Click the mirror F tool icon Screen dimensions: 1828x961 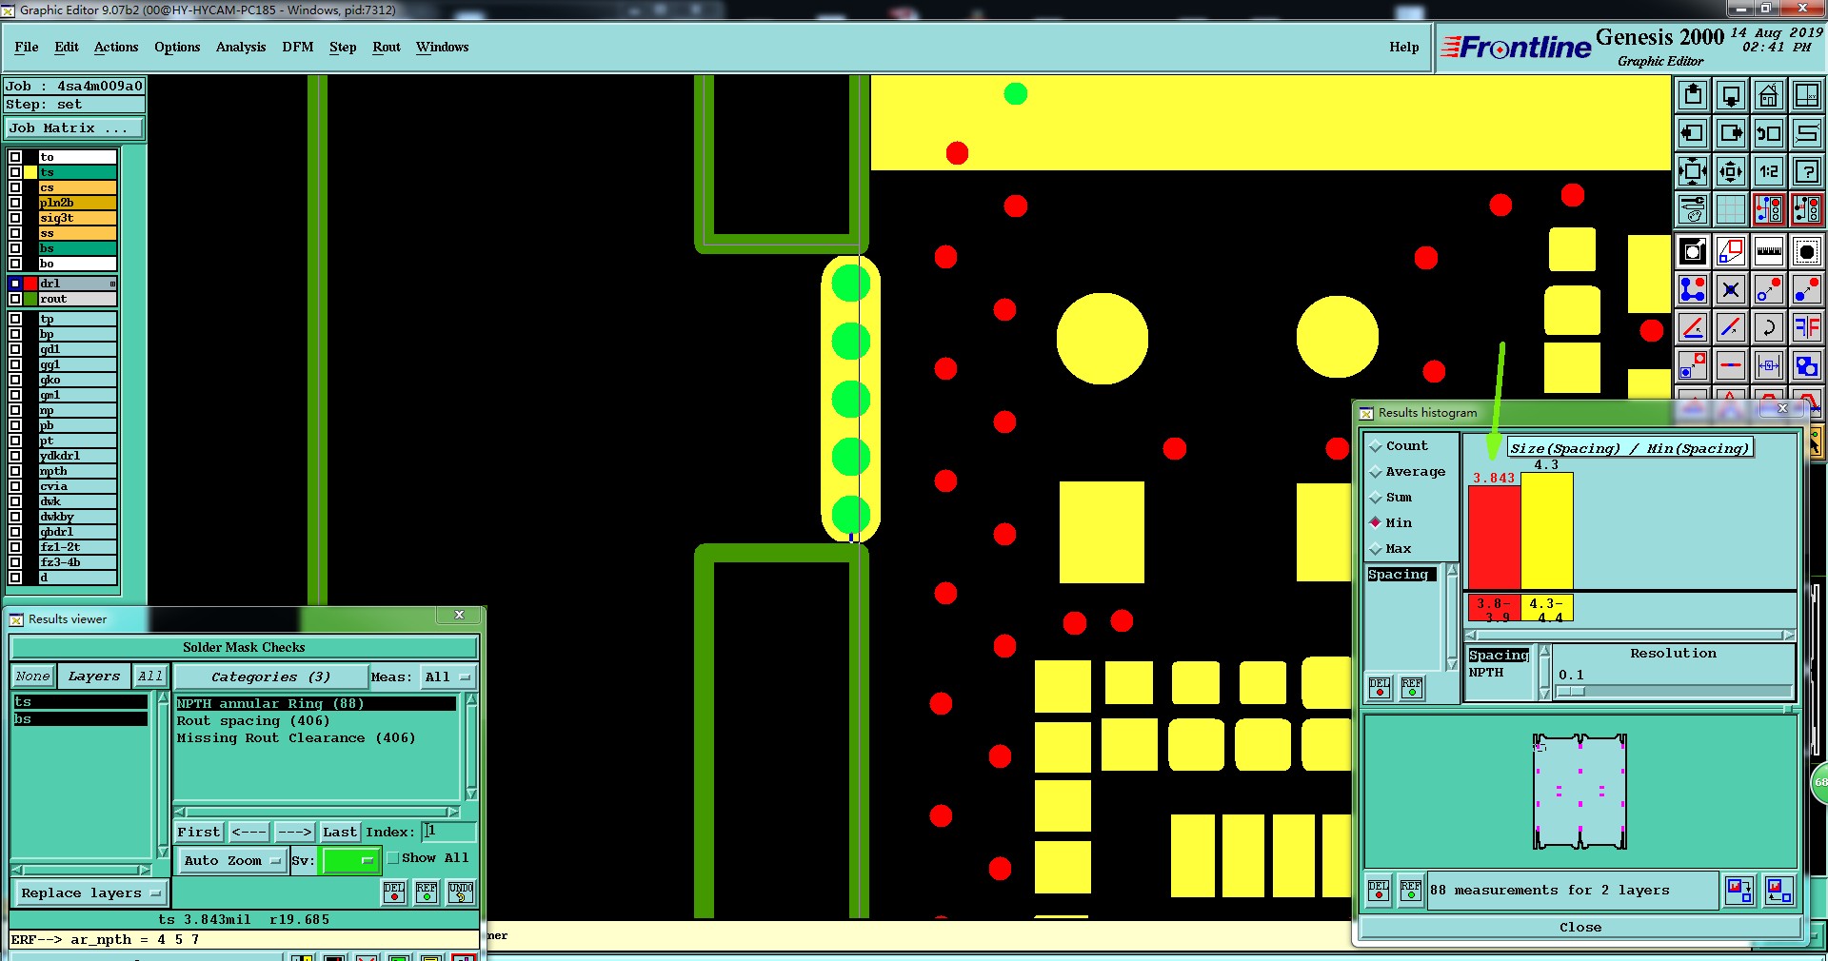point(1806,327)
